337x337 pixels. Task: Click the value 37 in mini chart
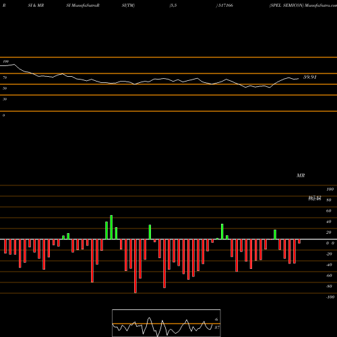click(217, 328)
